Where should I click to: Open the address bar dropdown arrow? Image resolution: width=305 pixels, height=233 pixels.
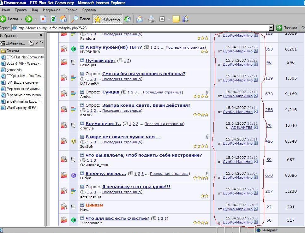tap(271, 28)
